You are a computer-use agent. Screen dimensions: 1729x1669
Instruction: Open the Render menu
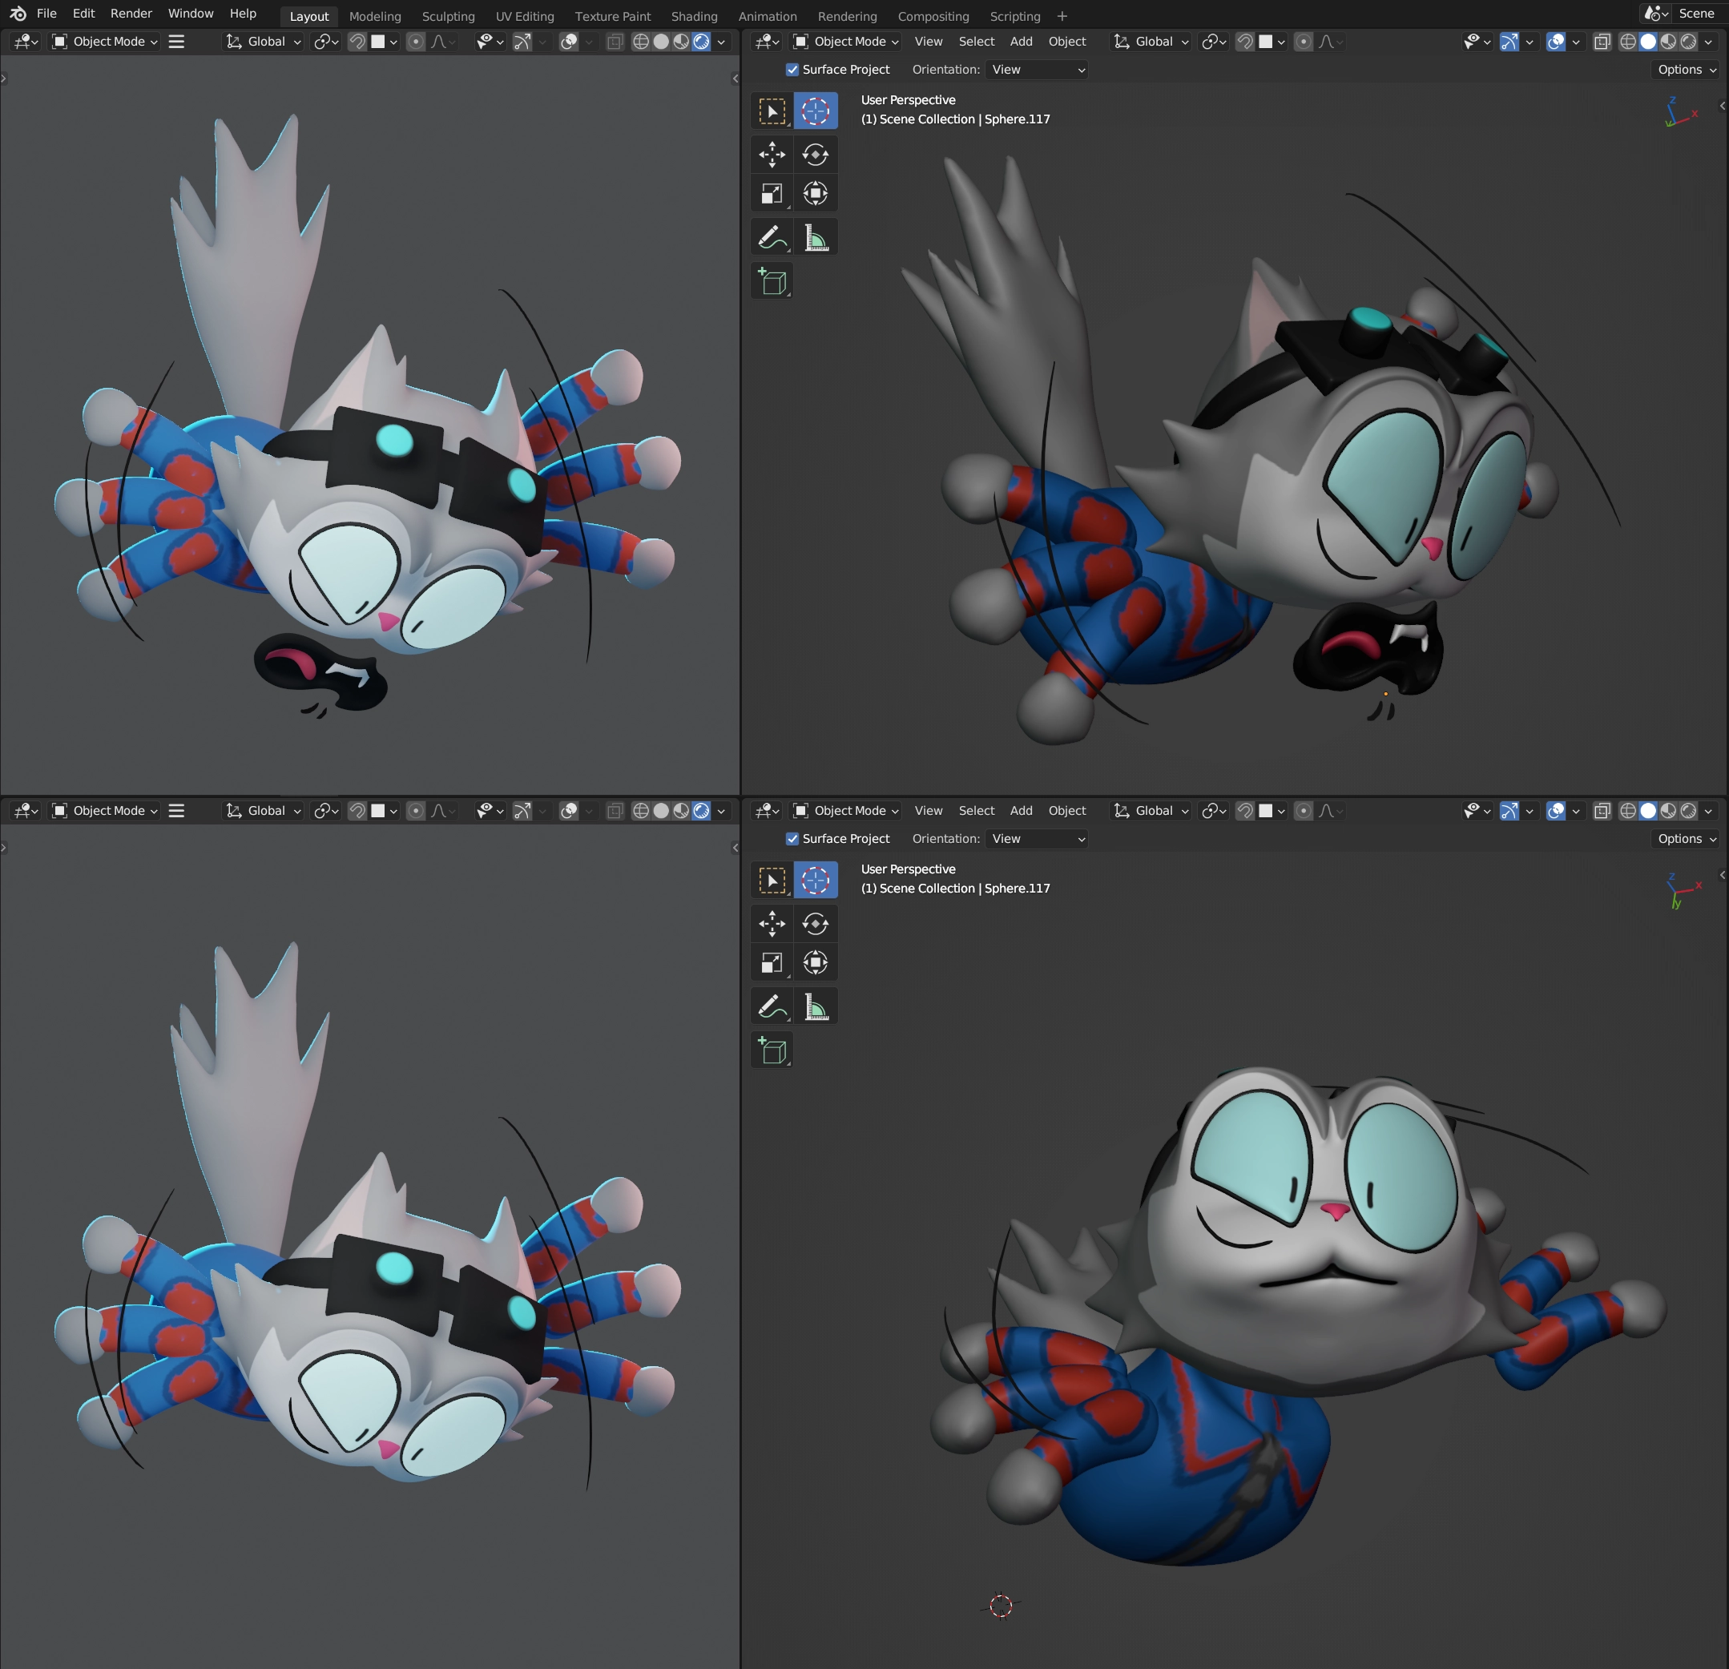coord(131,14)
